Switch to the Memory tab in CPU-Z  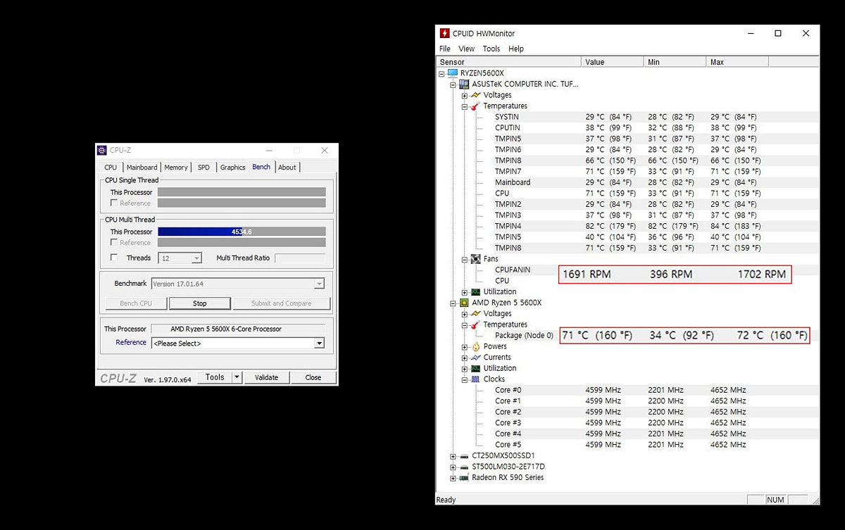click(x=176, y=168)
